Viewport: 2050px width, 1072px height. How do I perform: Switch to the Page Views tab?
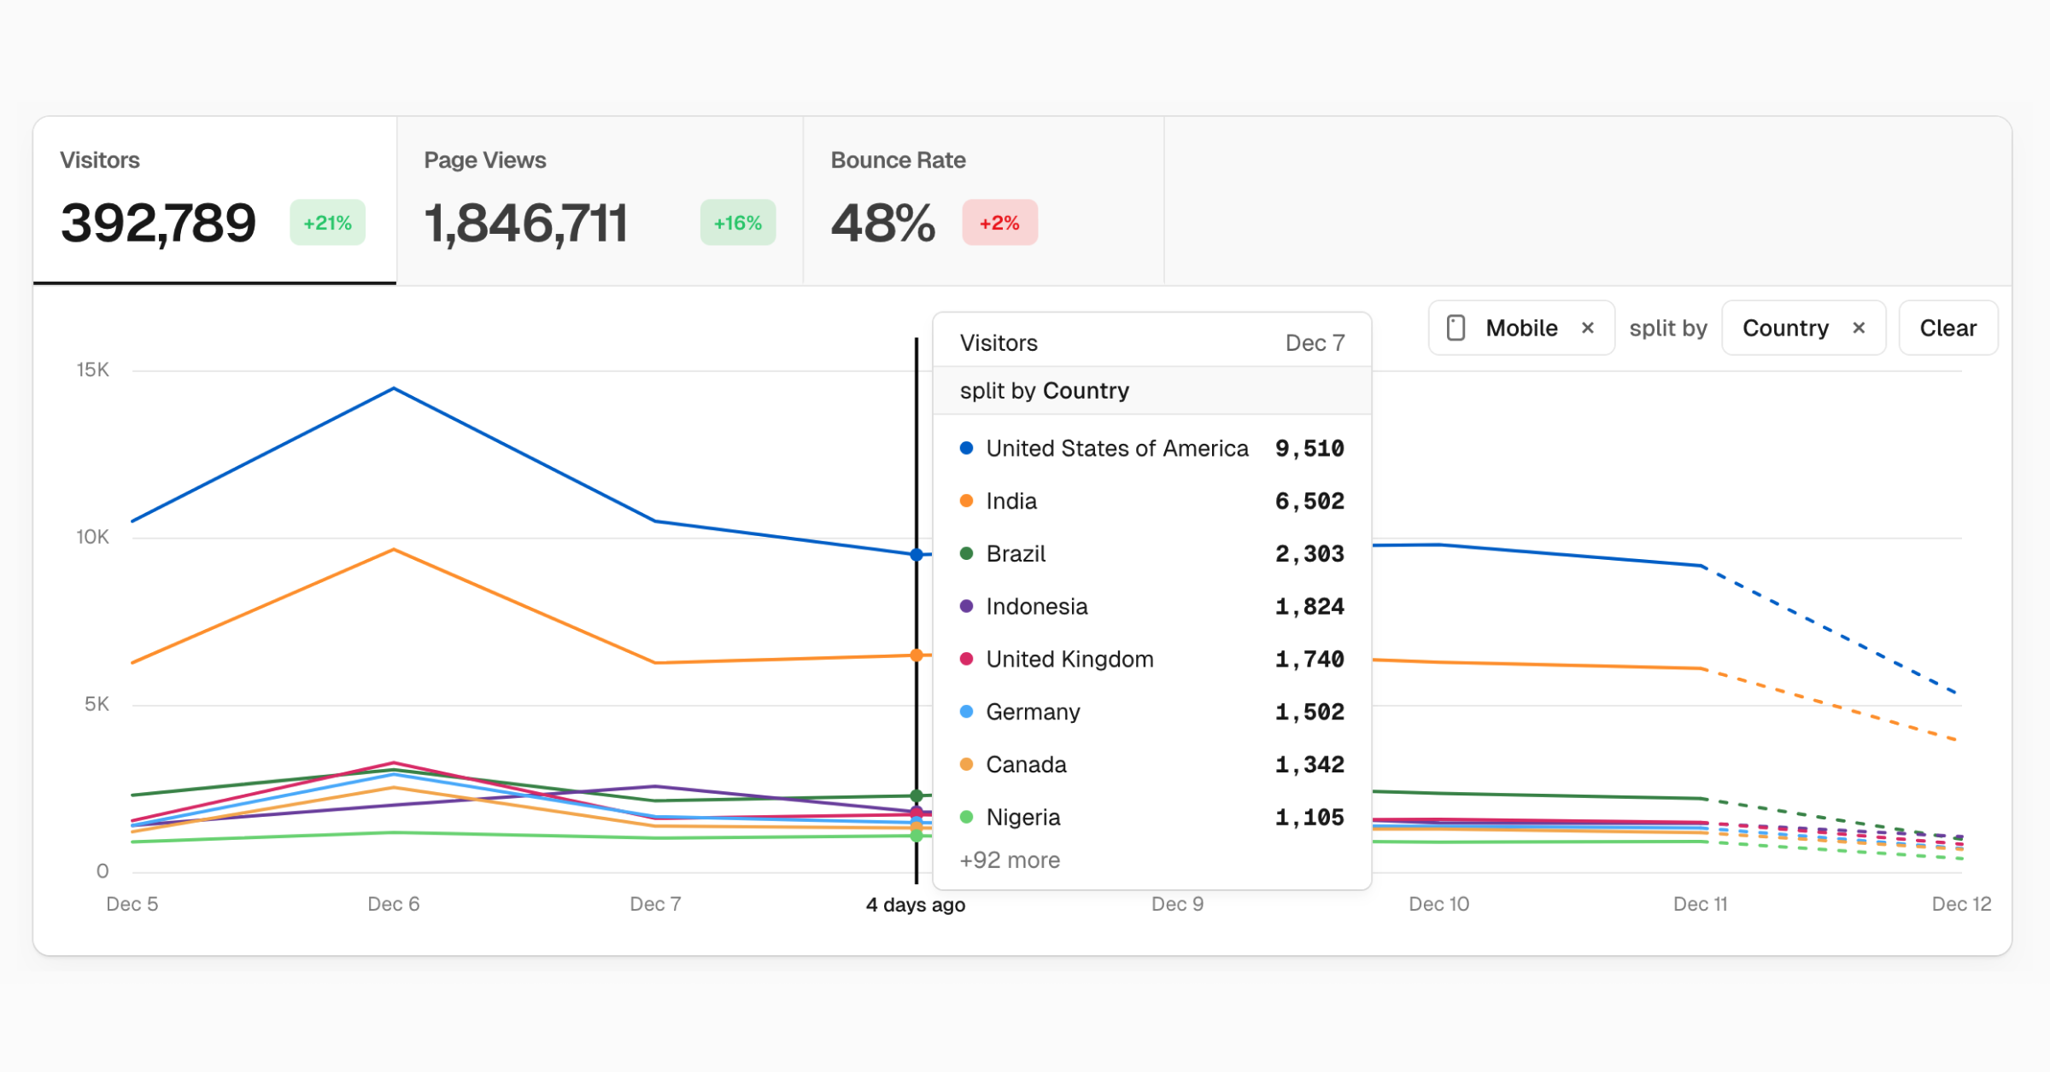pos(600,201)
